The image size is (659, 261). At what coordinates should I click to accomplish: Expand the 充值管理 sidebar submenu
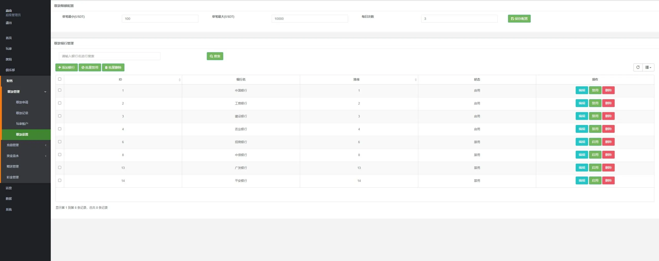(x=26, y=145)
